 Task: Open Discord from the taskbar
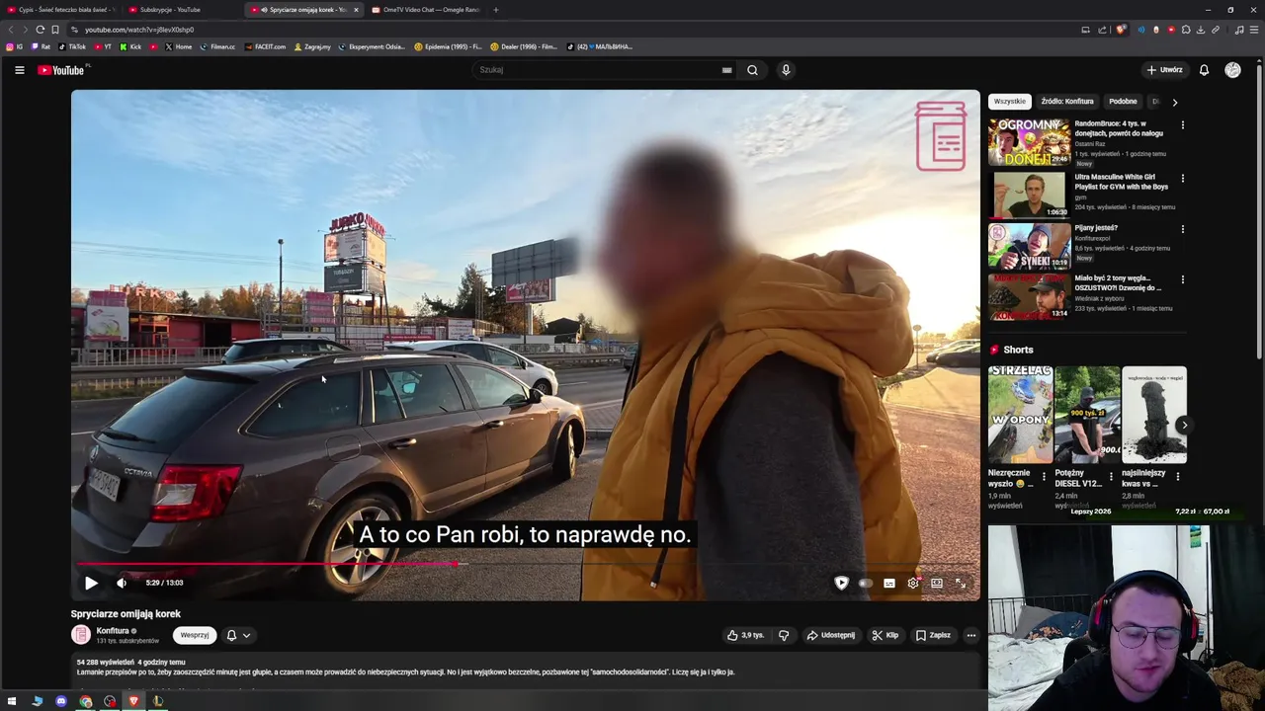[x=61, y=701]
